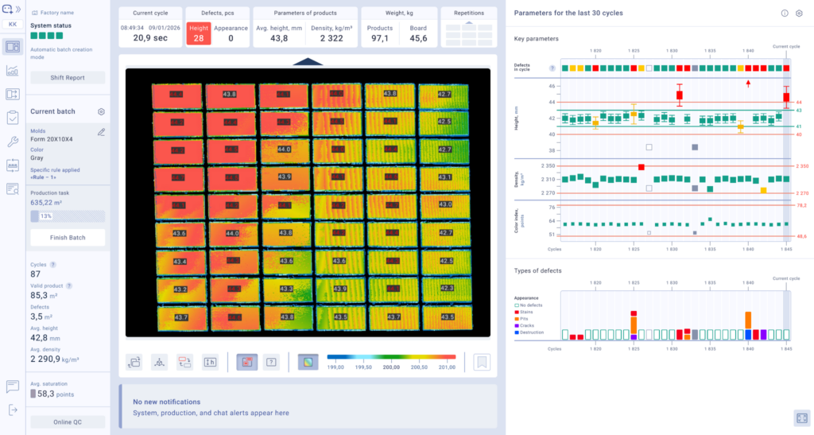Click the red Height defects count 28
The image size is (814, 435).
tap(198, 33)
